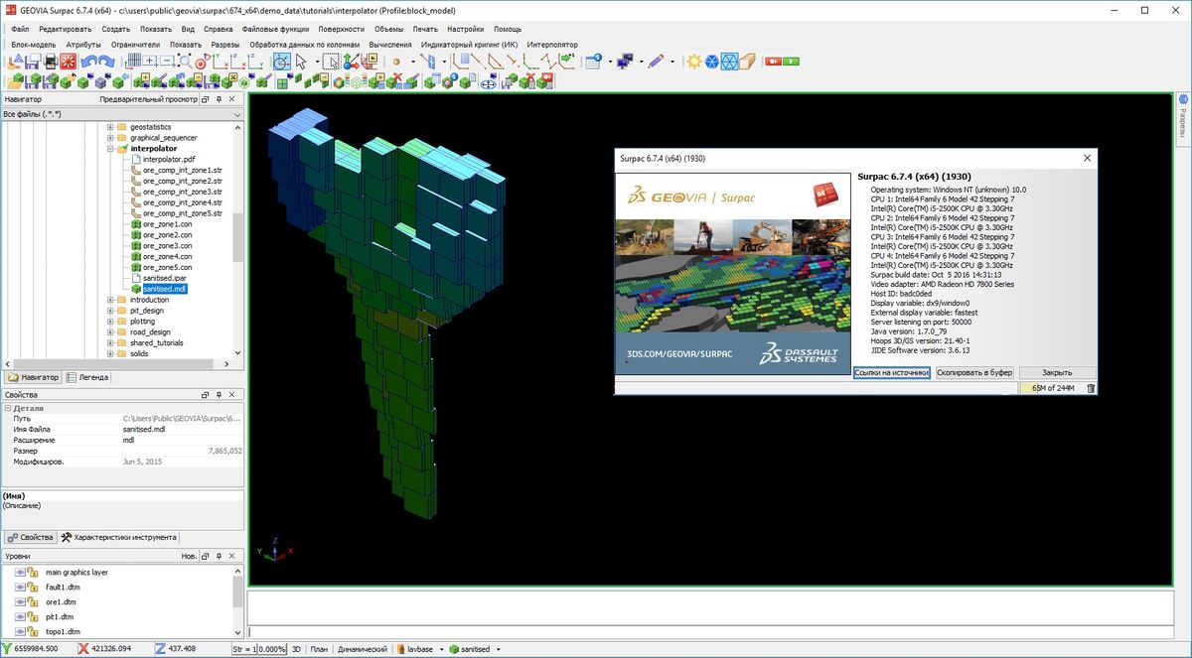1192x658 pixels.
Task: Click the command input field at bottom
Action: point(710,631)
